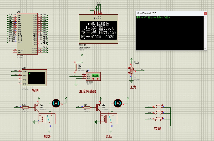Click the Q2 PNP transistor
214x141 pixels.
click(98, 107)
